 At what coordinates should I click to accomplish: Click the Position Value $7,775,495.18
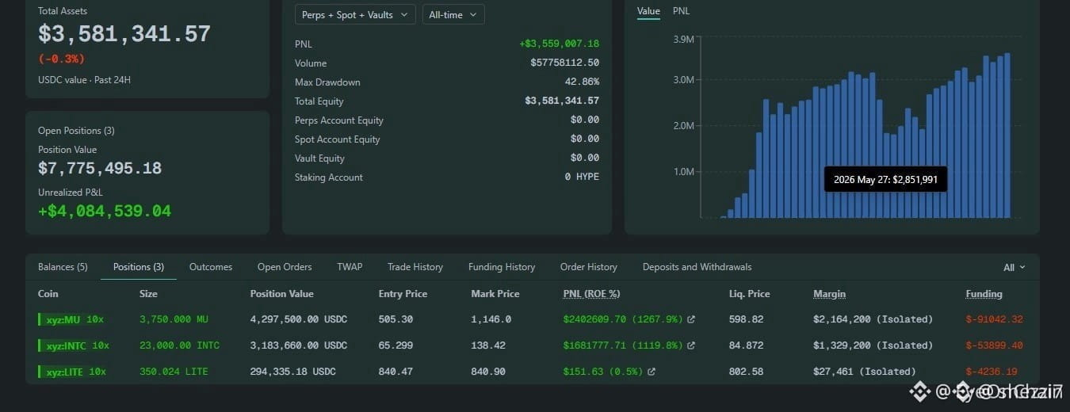pos(100,169)
